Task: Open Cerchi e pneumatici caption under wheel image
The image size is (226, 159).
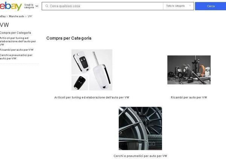Action: click(140, 156)
